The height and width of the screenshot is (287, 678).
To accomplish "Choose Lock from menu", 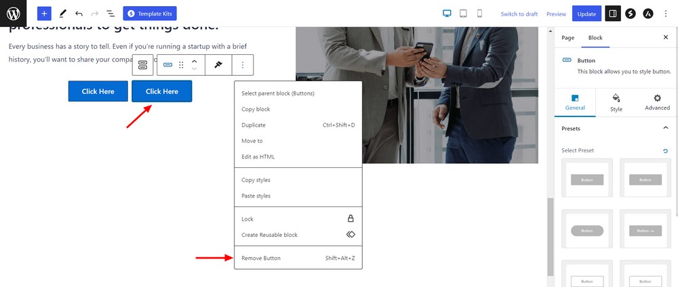I will click(x=298, y=219).
